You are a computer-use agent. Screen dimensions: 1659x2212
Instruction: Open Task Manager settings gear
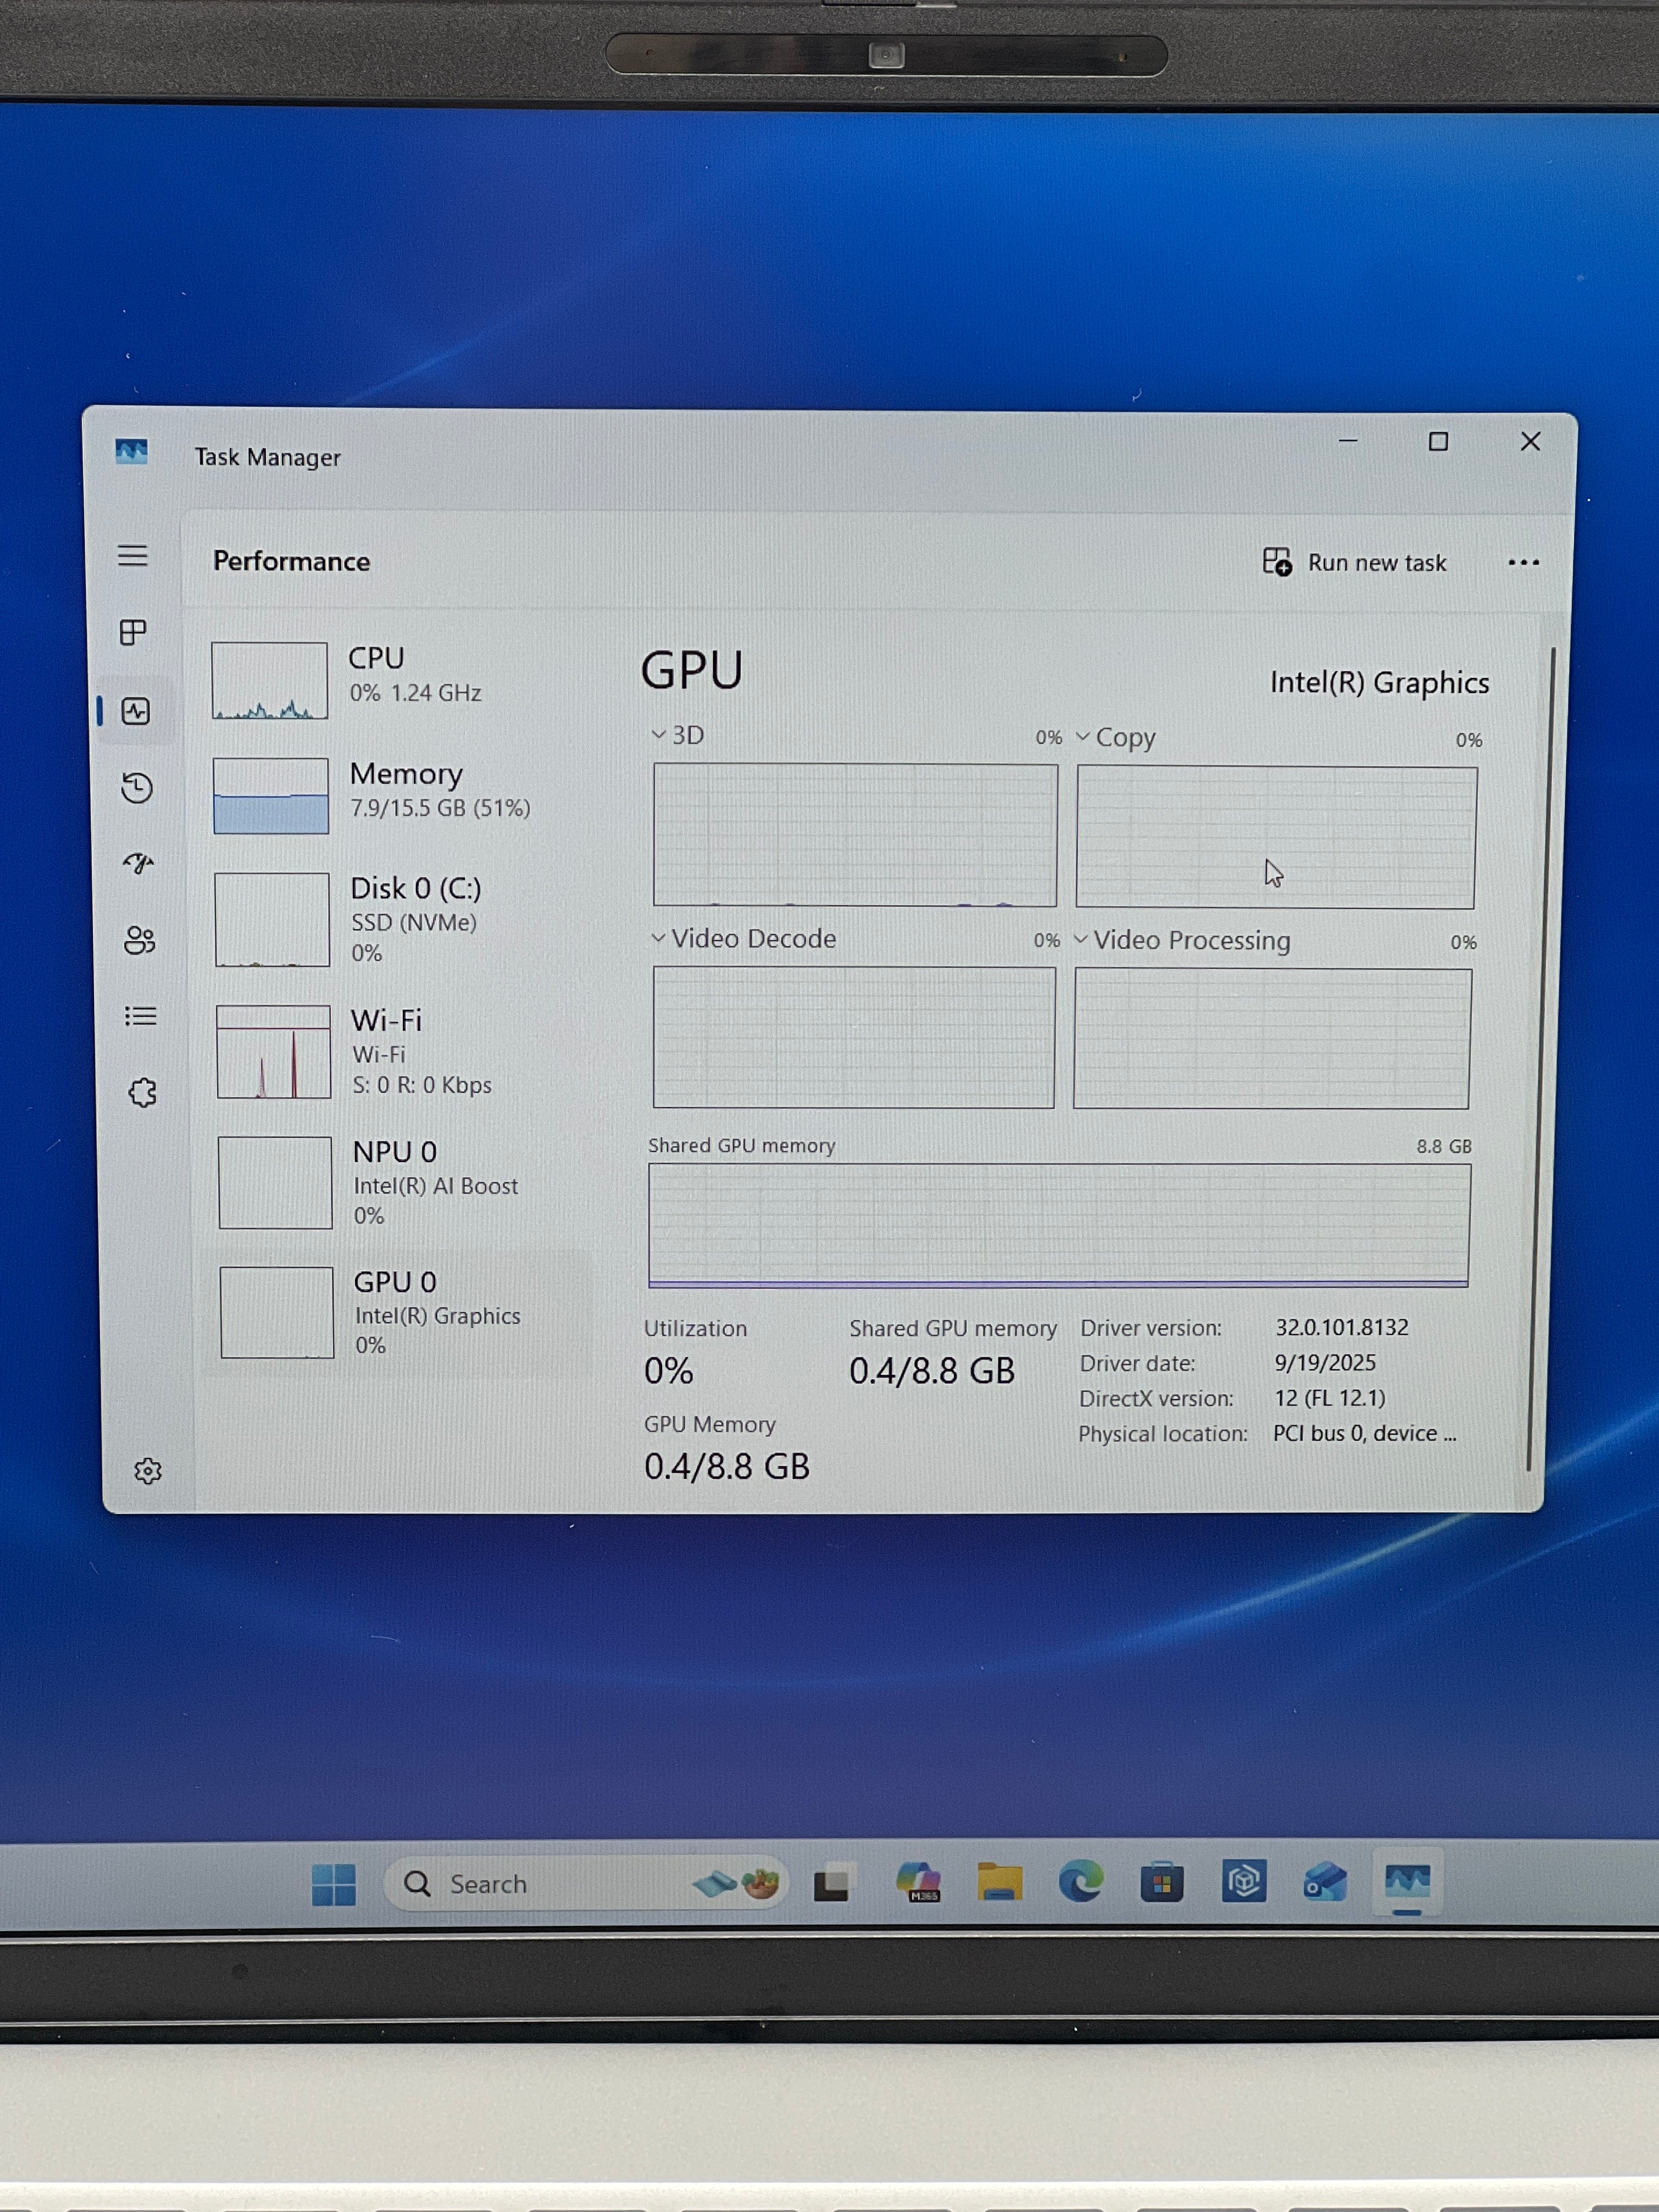[x=148, y=1471]
